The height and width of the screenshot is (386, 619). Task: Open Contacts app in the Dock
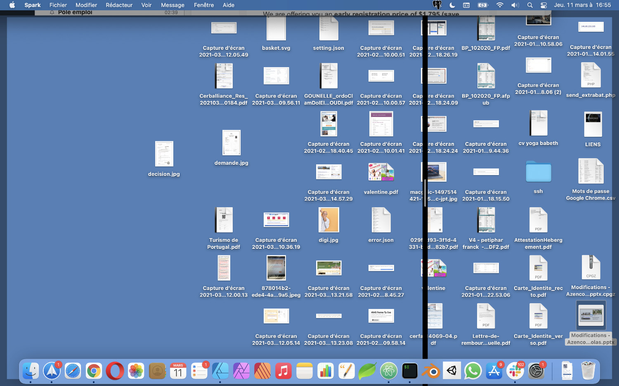tap(157, 371)
